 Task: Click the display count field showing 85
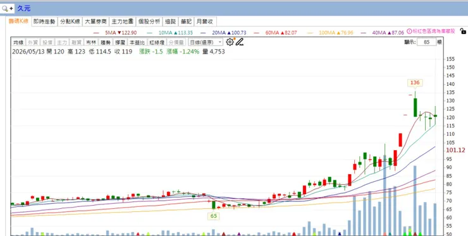[426, 42]
